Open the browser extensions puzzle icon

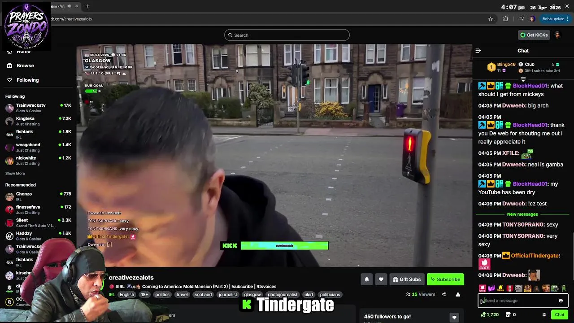tap(506, 19)
